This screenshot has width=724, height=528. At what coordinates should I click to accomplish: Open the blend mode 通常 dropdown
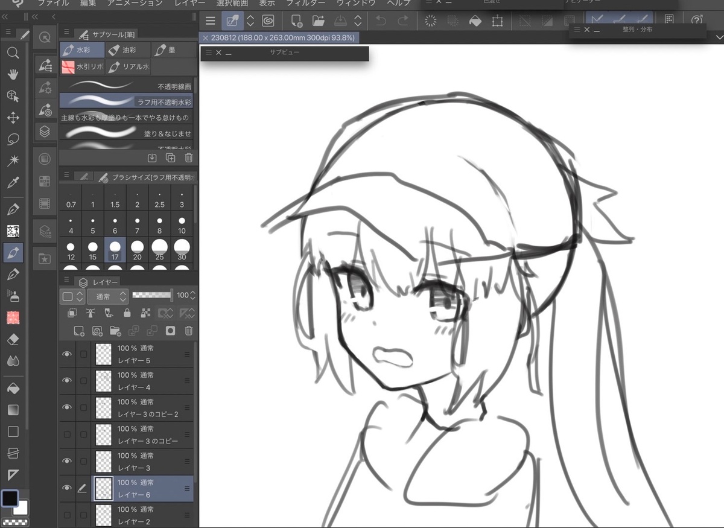tap(107, 296)
